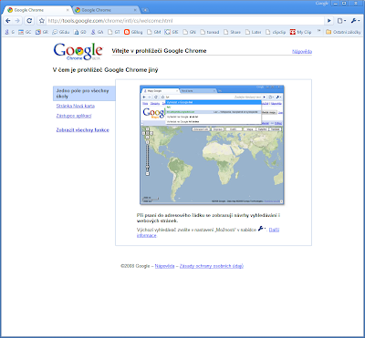
Task: Open the wrench settings menu
Action: (355, 21)
